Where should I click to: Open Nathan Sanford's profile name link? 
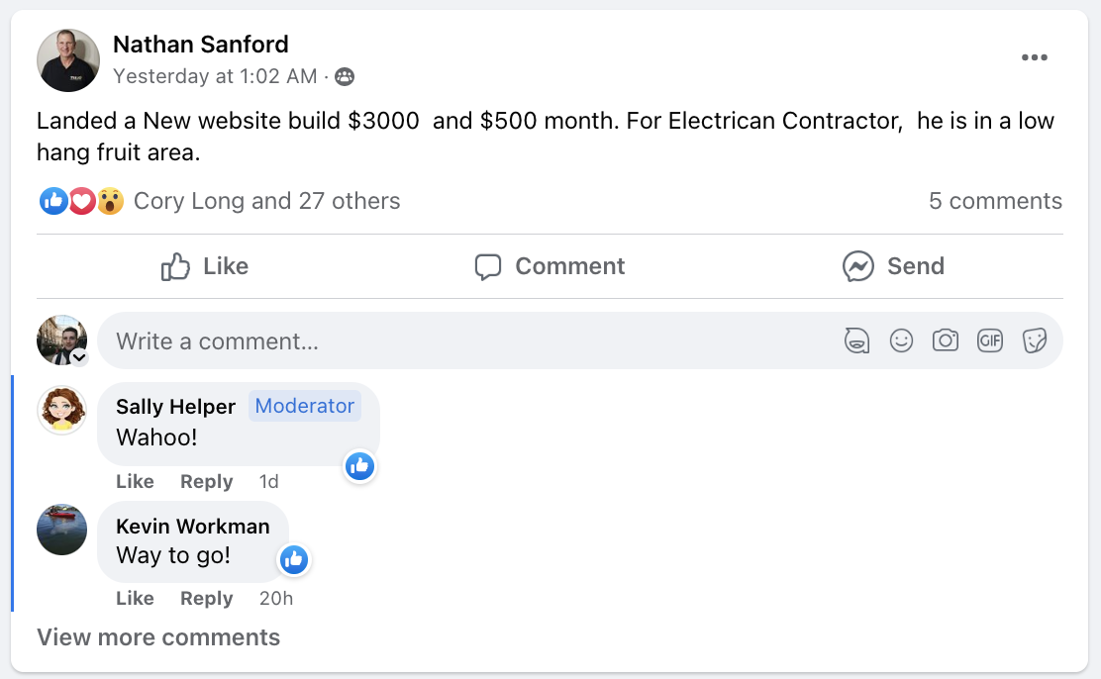201,45
